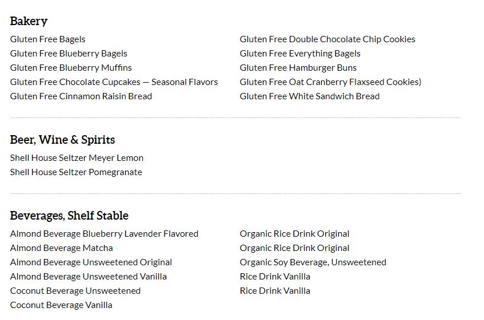Select Gluten Free Cinnamon Raisin Bread

[x=81, y=96]
